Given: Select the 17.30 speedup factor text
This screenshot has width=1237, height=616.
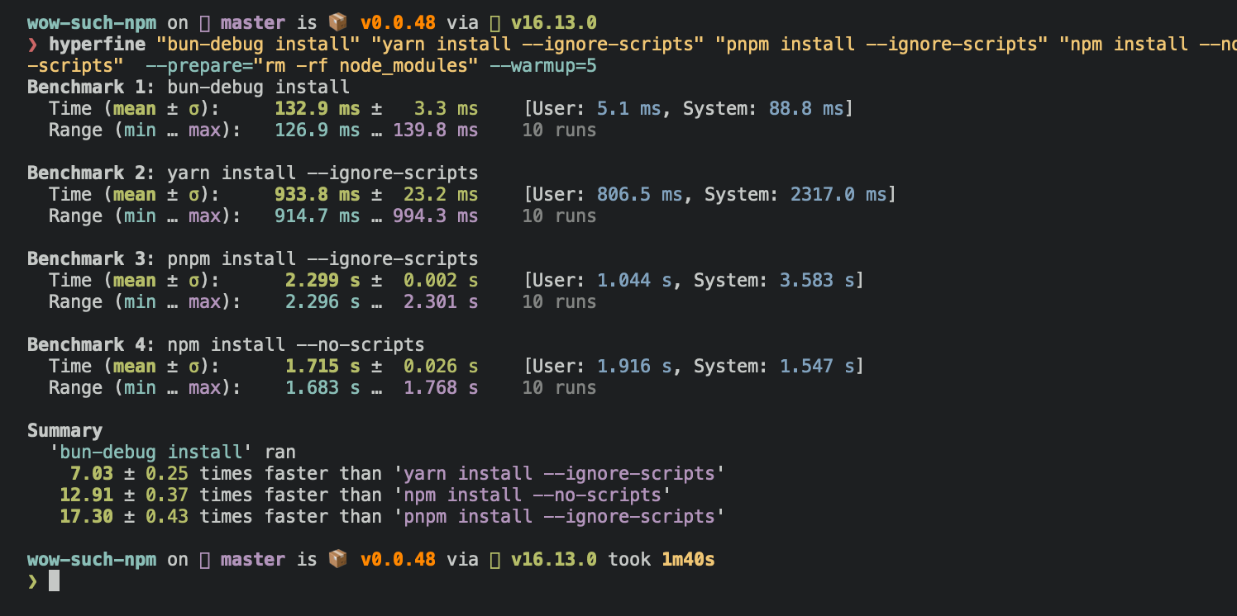Looking at the screenshot, I should coord(86,516).
